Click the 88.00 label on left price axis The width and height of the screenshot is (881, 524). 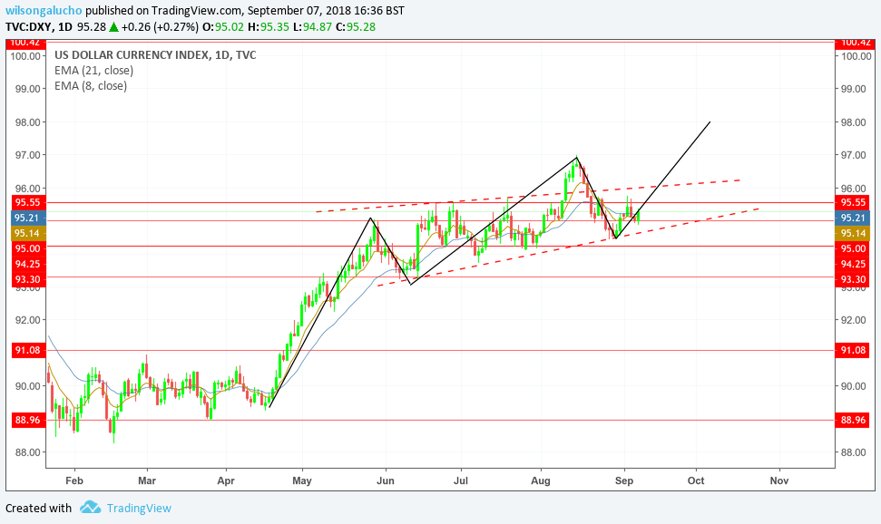(x=27, y=452)
